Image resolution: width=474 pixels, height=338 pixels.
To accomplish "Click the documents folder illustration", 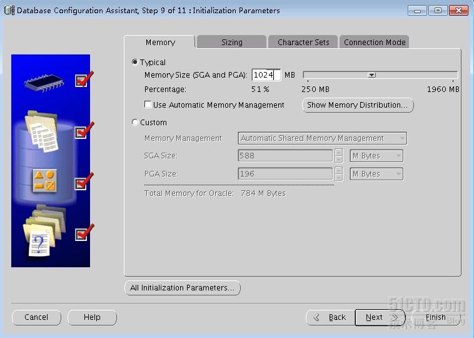I will pyautogui.click(x=42, y=131).
